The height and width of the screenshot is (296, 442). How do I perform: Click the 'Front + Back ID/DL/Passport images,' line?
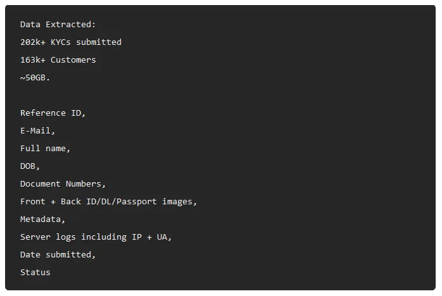click(x=108, y=202)
